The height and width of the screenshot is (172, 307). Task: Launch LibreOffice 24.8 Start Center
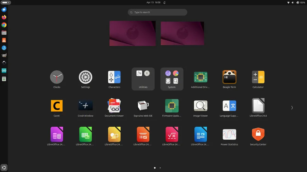(x=258, y=106)
